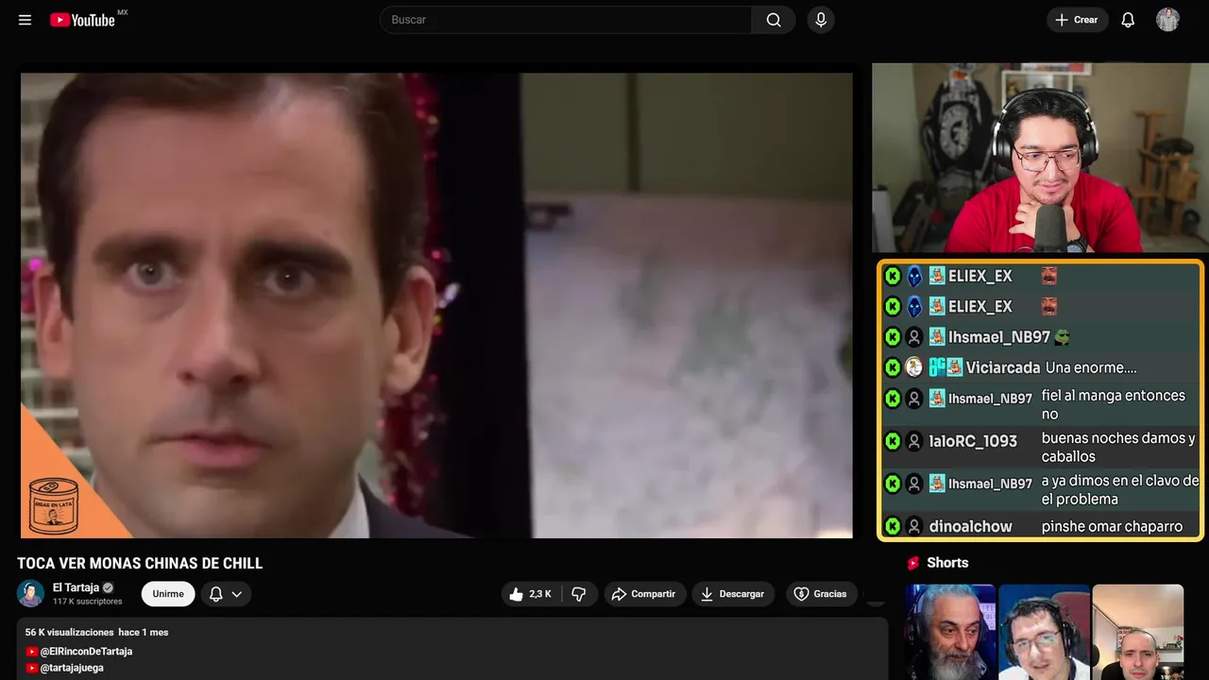Download video with Descargar
This screenshot has height=680, width=1209.
[x=733, y=594]
